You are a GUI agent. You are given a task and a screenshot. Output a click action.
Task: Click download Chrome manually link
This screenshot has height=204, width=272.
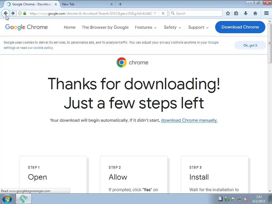point(189,120)
